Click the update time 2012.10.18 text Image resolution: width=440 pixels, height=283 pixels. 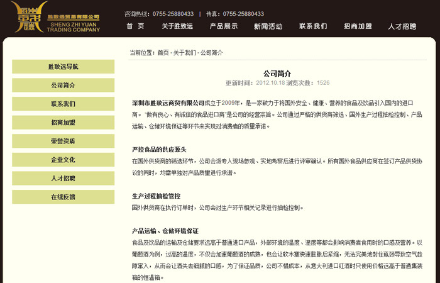(255, 83)
